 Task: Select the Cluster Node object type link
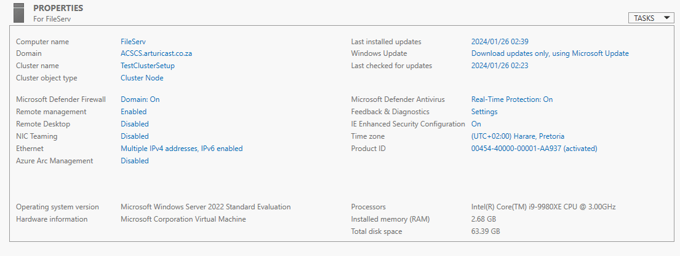tap(142, 78)
